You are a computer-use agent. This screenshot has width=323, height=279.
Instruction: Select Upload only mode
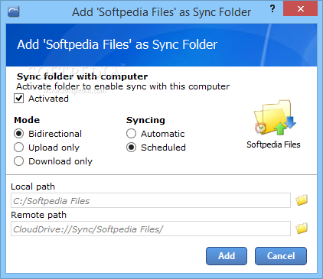point(19,148)
